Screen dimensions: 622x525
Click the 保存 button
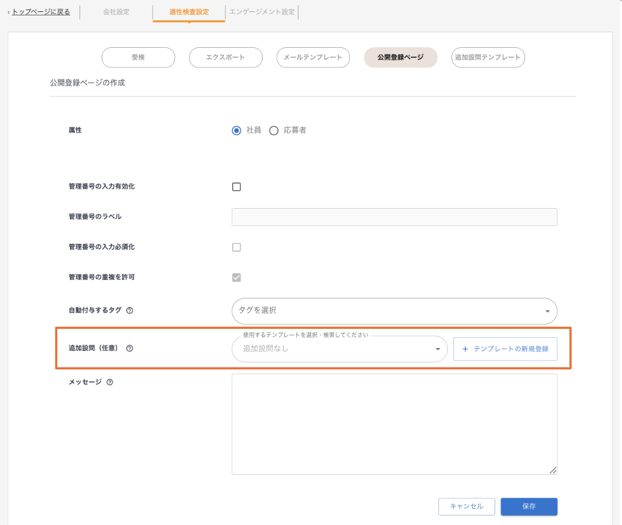click(x=529, y=506)
